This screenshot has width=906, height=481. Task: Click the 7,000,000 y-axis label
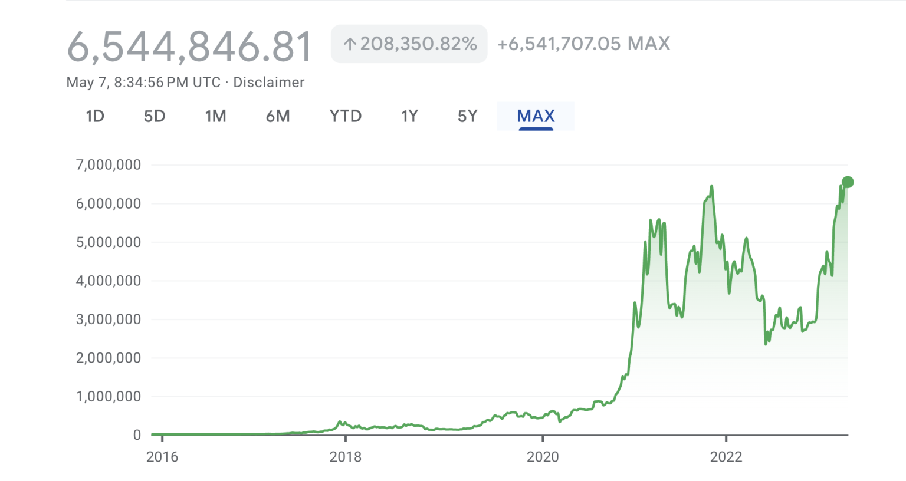tap(109, 165)
